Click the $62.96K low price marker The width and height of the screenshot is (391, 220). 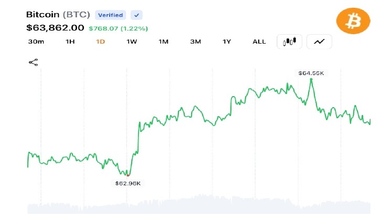[x=128, y=183]
